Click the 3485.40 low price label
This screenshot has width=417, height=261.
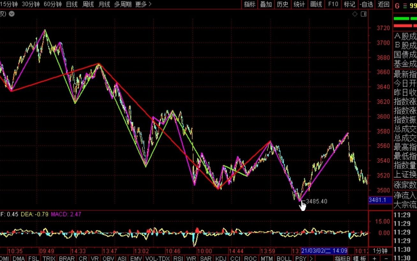tap(316, 201)
